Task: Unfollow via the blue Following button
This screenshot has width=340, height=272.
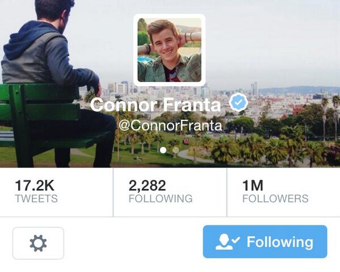Action: coord(265,242)
